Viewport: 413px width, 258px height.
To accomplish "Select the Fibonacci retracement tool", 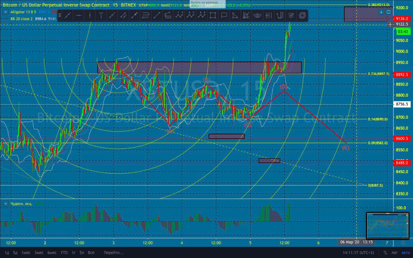I will 168,15.
